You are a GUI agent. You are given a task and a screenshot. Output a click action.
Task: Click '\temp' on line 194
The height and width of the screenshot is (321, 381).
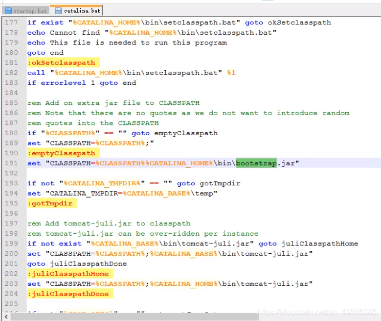(202, 194)
